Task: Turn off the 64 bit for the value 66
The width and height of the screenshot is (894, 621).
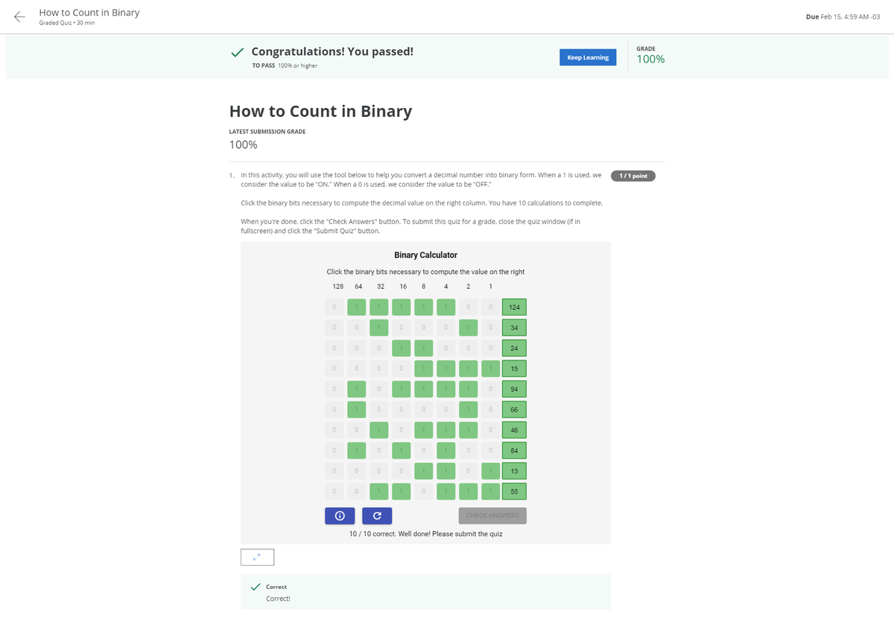Action: click(356, 409)
